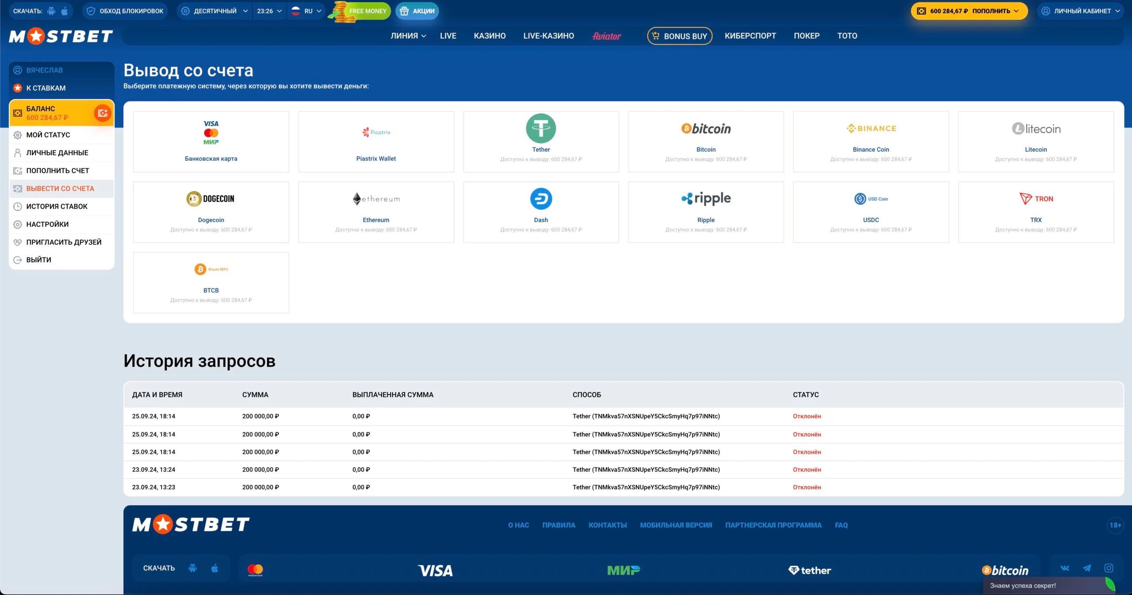Viewport: 1132px width, 595px height.
Task: Open the ДЕСЯТИЧНЫЙ odds format dropdown
Action: 214,11
